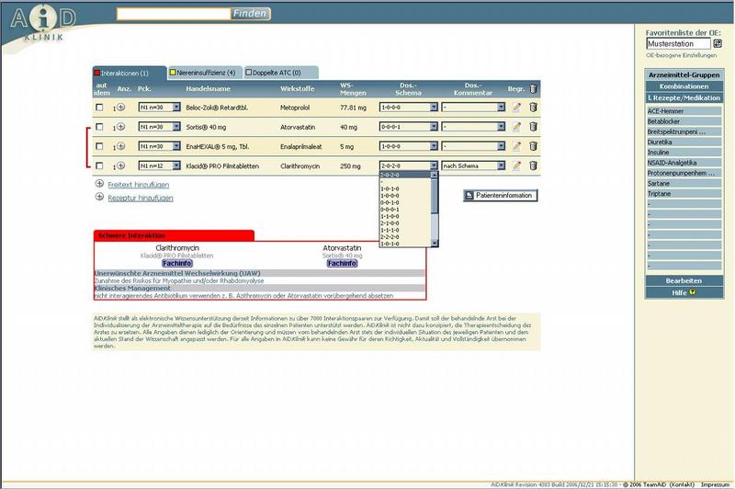Click scroll up arrow in schema list

click(434, 175)
